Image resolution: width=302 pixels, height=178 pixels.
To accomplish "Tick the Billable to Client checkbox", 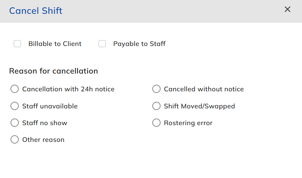I will (x=17, y=44).
